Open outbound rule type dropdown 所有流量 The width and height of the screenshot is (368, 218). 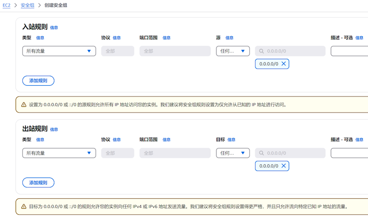pos(59,153)
